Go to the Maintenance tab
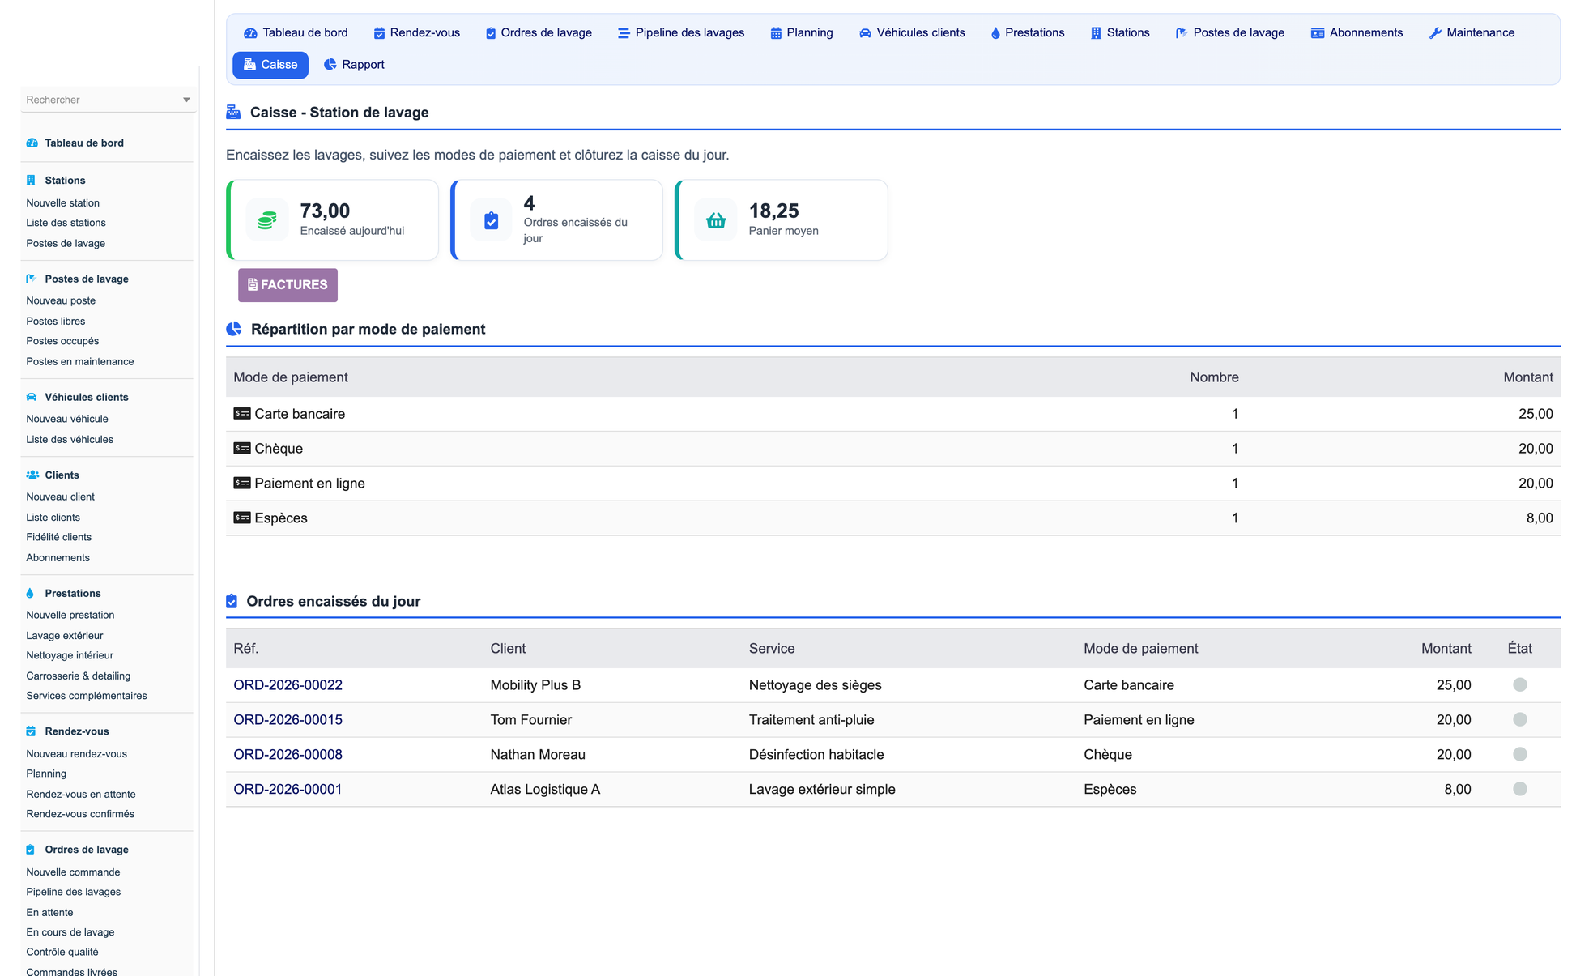Viewport: 1576px width, 976px height. (x=1472, y=33)
